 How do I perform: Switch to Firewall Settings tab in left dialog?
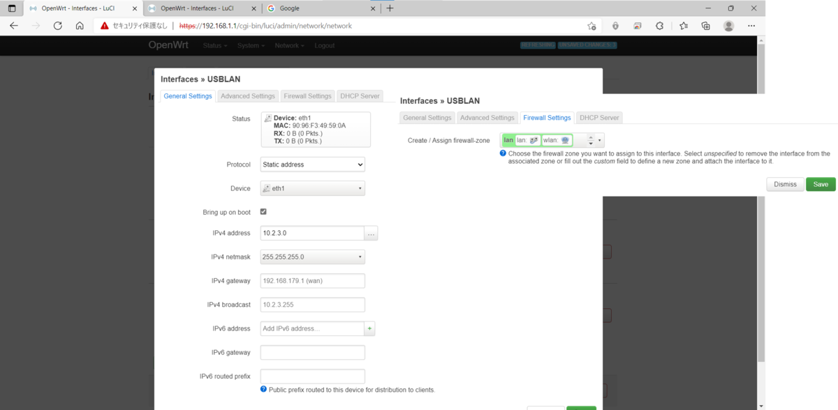[x=307, y=96]
